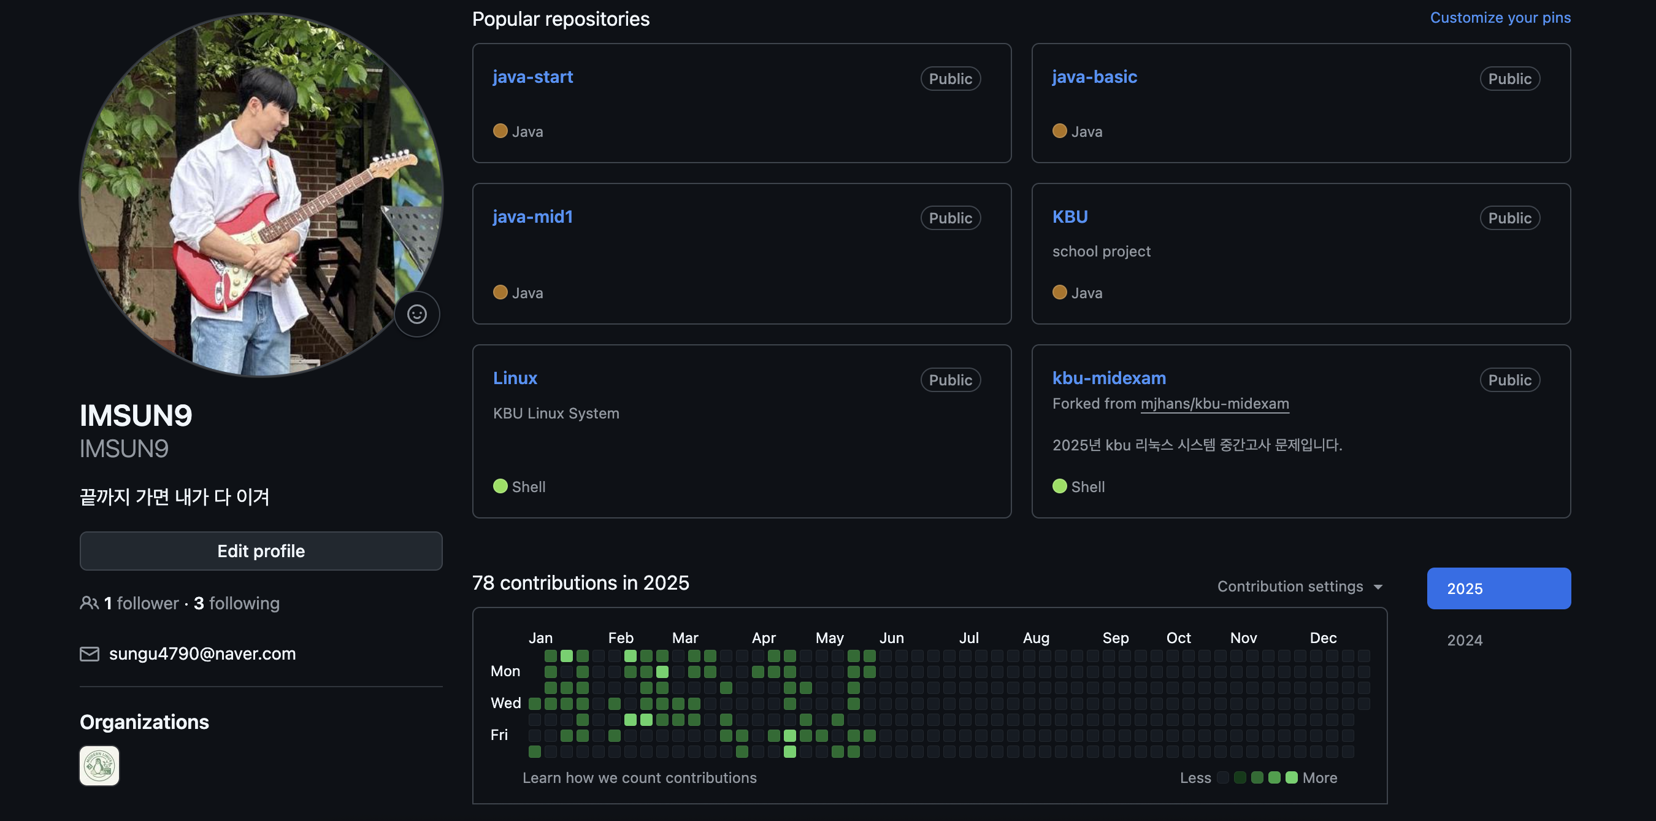Click the brightest green legend swatch near More
Image resolution: width=1656 pixels, height=821 pixels.
[x=1292, y=778]
